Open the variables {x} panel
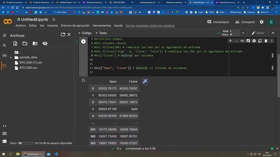 point(4,55)
